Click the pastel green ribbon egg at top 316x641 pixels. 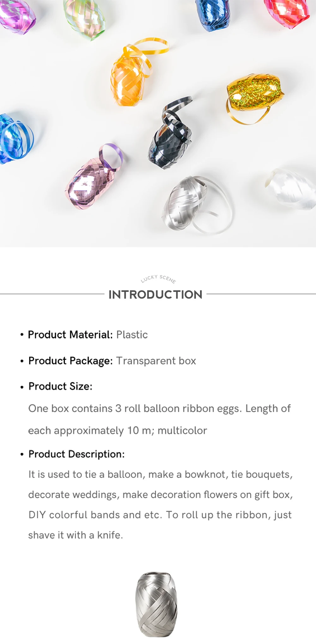[x=84, y=17]
